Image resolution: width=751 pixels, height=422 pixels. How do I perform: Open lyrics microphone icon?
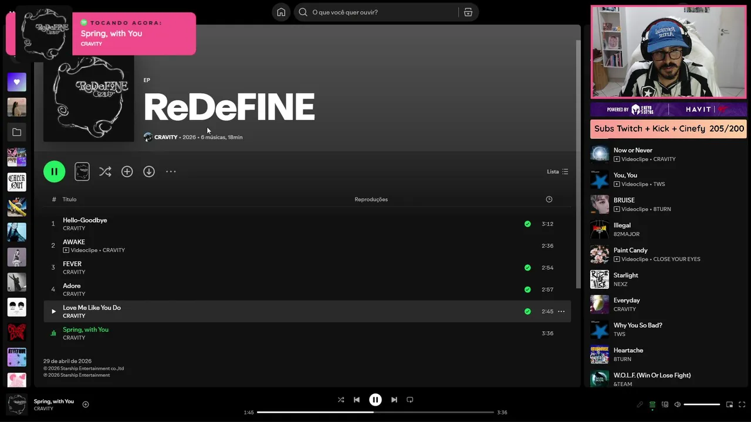[x=640, y=404]
